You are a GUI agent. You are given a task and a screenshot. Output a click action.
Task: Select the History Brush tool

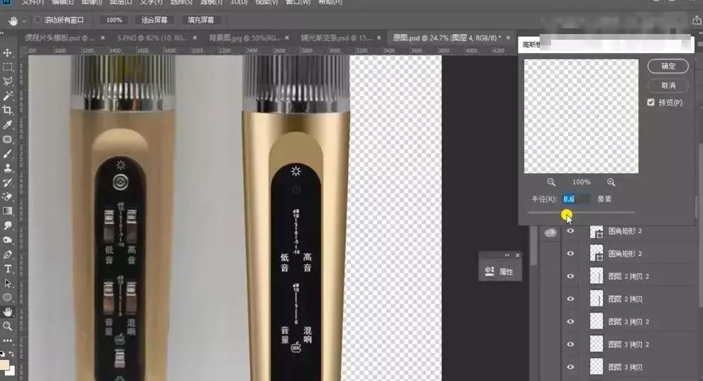(x=8, y=182)
